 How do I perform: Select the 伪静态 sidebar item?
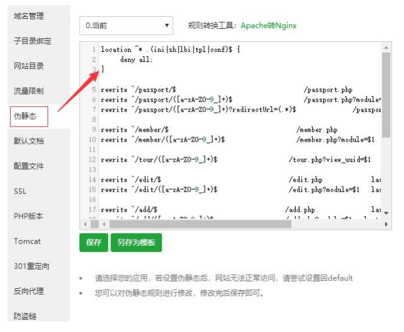pyautogui.click(x=29, y=116)
